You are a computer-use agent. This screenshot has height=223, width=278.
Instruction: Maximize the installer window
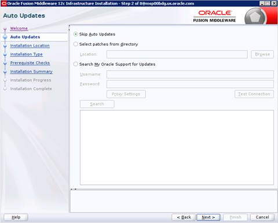tap(268, 3)
